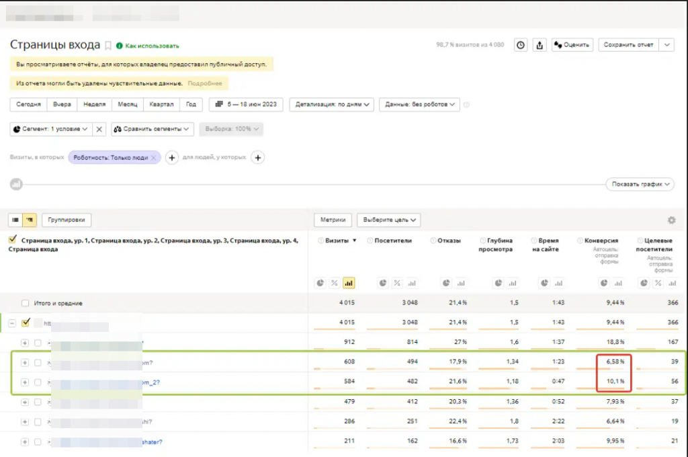This screenshot has height=457, width=688.
Task: Open table settings gear icon
Action: click(671, 220)
